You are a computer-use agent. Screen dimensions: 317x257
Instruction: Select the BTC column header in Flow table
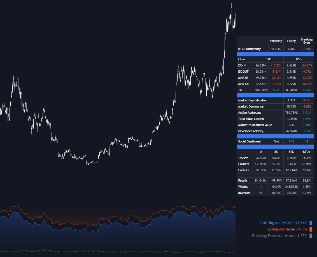268,59
